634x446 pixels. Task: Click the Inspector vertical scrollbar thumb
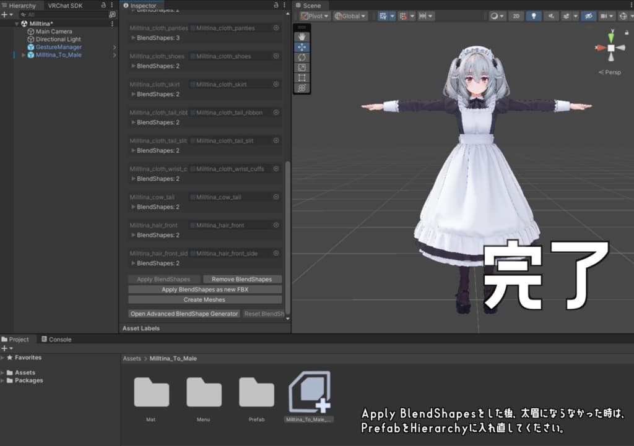coord(288,238)
